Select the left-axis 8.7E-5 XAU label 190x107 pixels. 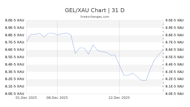15,42
